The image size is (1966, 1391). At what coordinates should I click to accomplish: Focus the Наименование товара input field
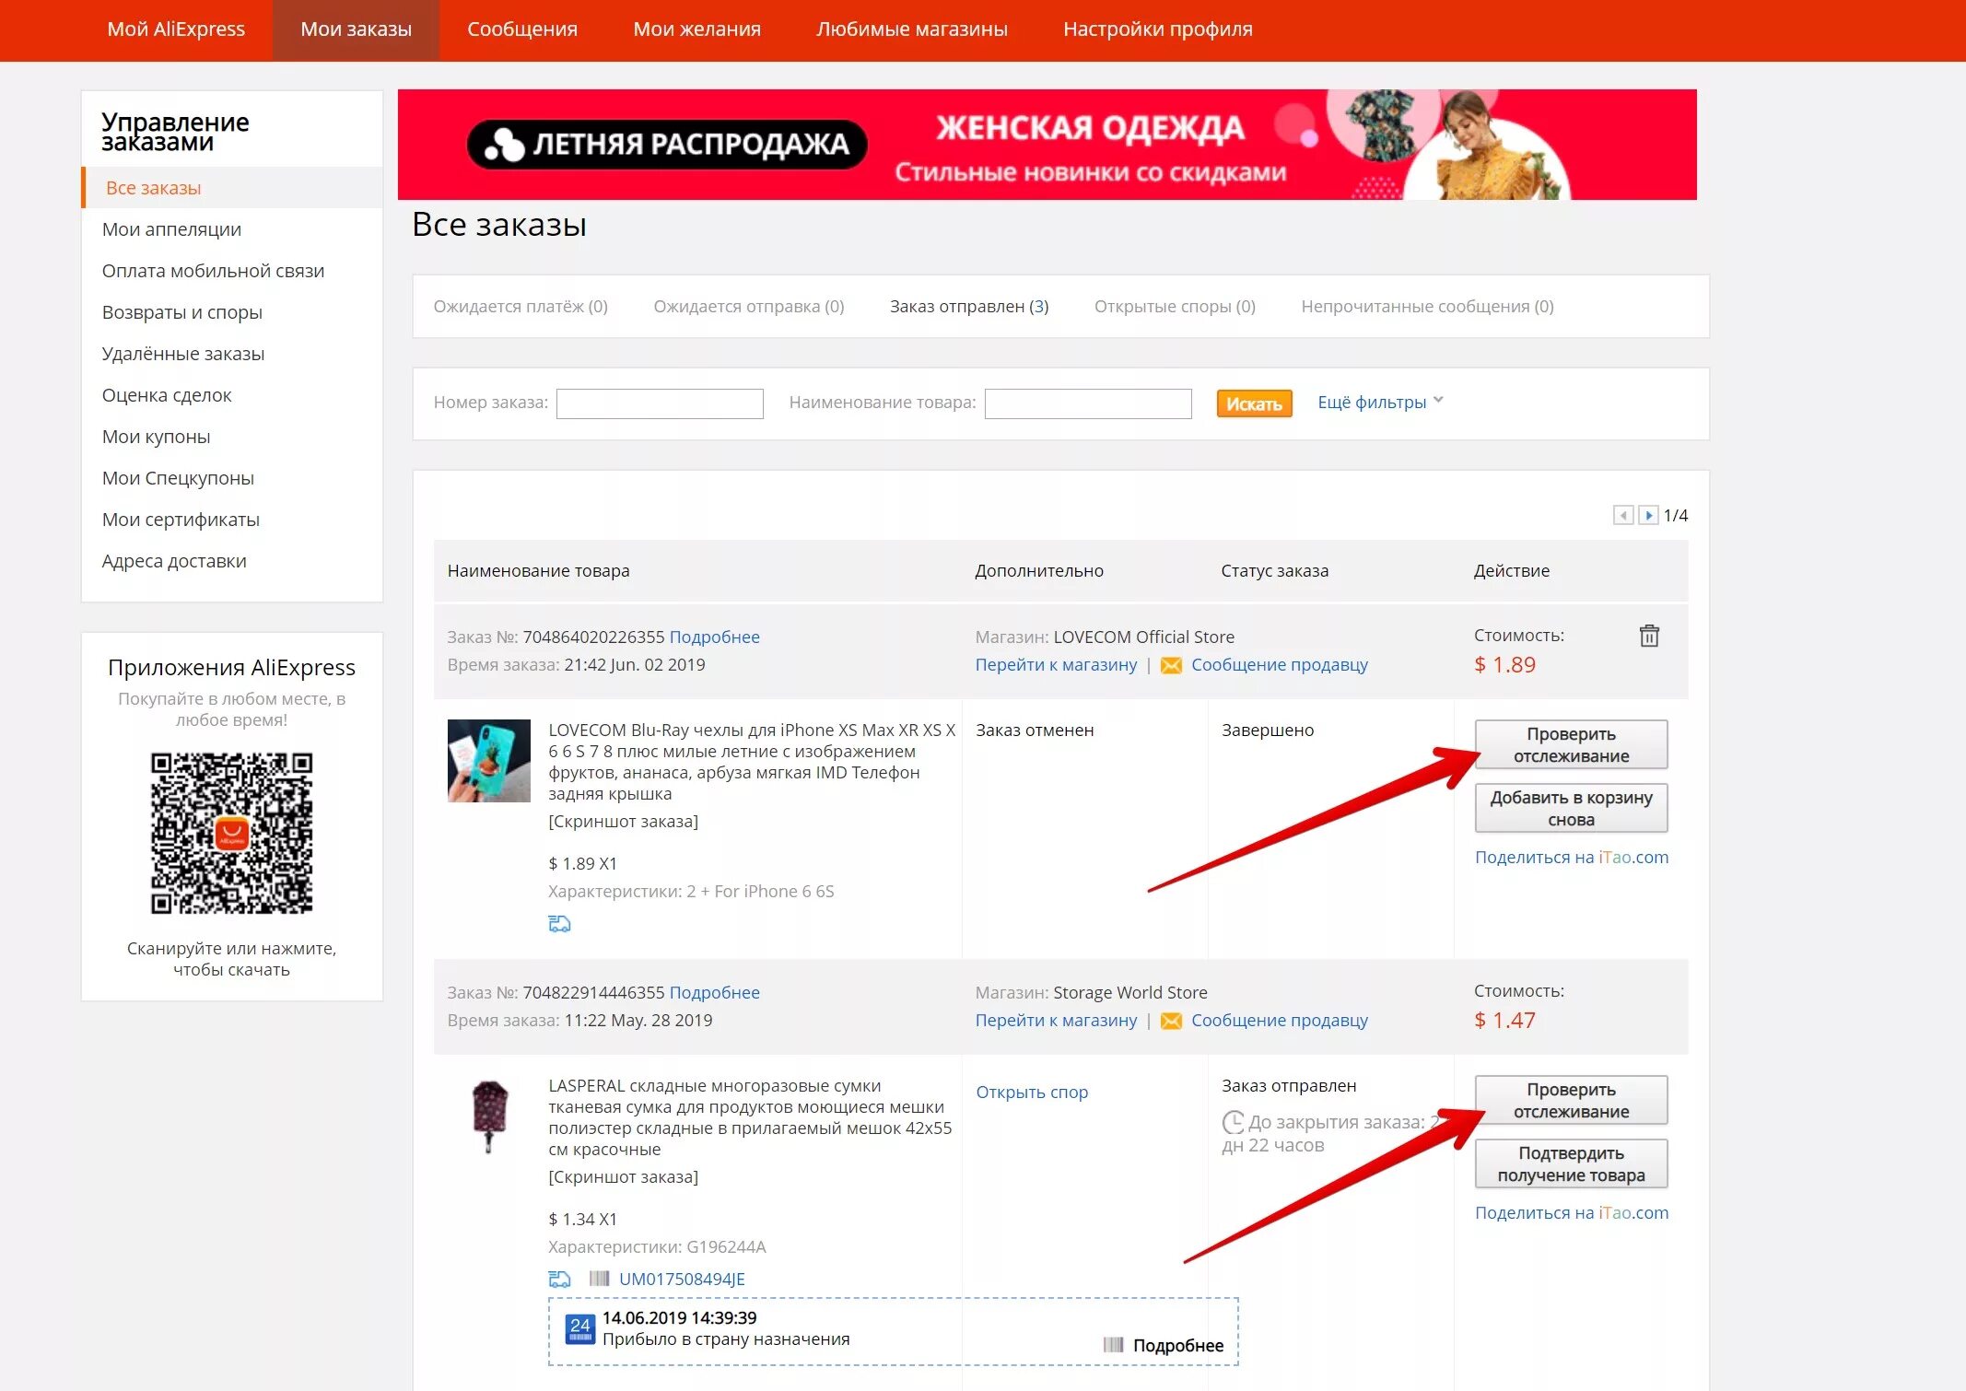tap(1088, 403)
